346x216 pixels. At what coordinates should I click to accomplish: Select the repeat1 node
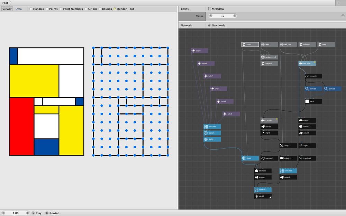point(212,133)
